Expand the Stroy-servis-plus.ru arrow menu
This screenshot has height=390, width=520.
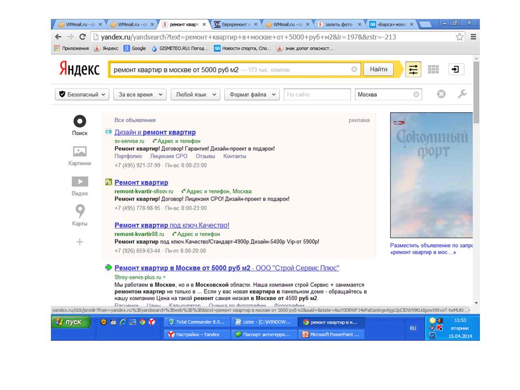pyautogui.click(x=164, y=277)
